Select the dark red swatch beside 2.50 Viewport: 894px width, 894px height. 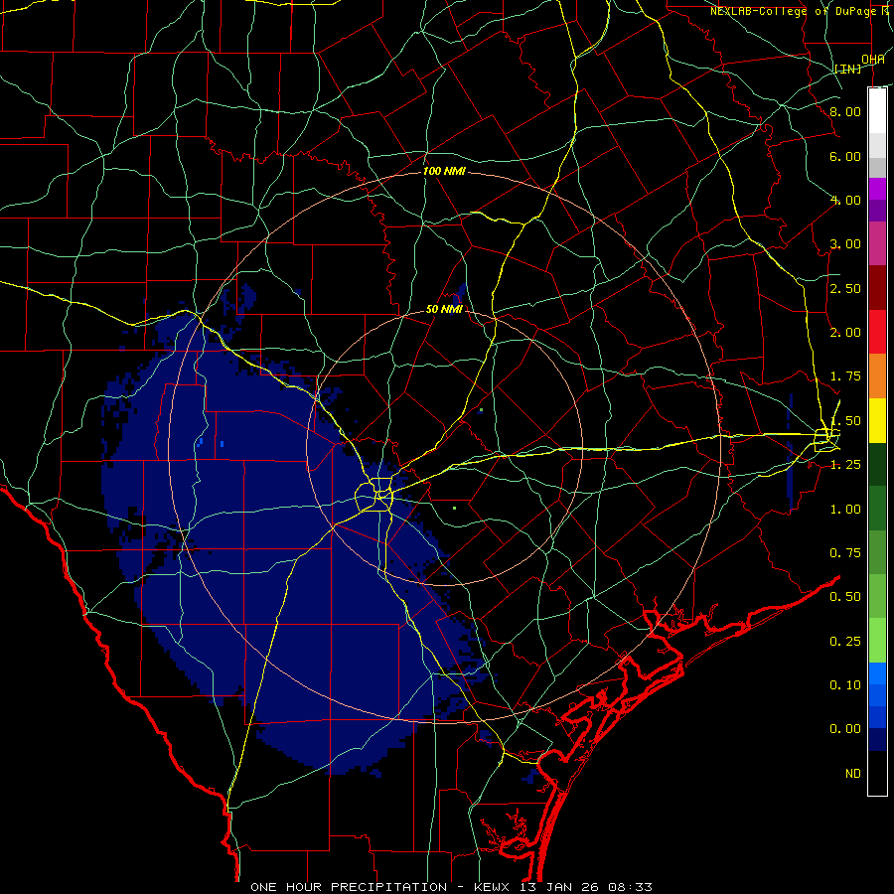[877, 288]
